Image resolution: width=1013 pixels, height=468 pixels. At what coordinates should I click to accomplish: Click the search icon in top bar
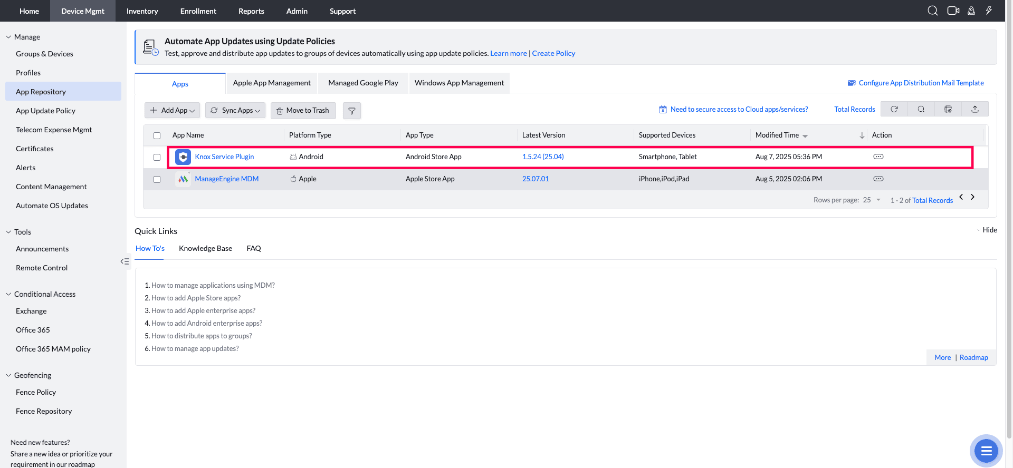pos(932,11)
